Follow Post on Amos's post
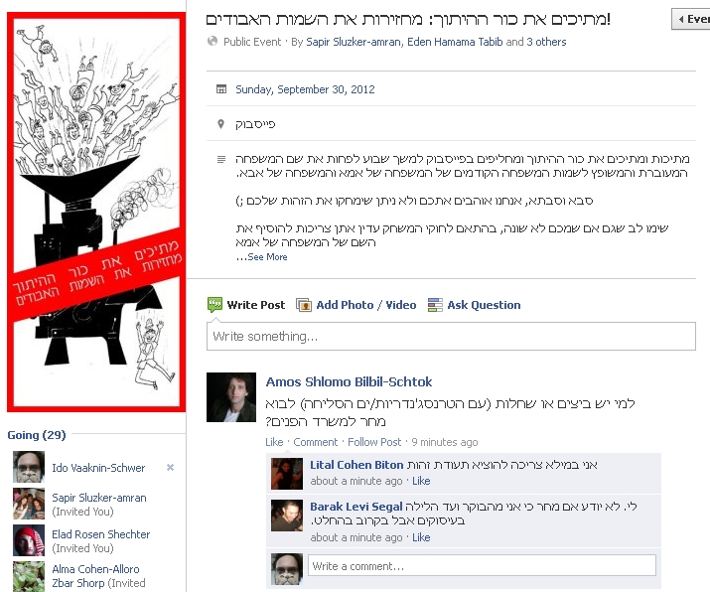 (374, 442)
